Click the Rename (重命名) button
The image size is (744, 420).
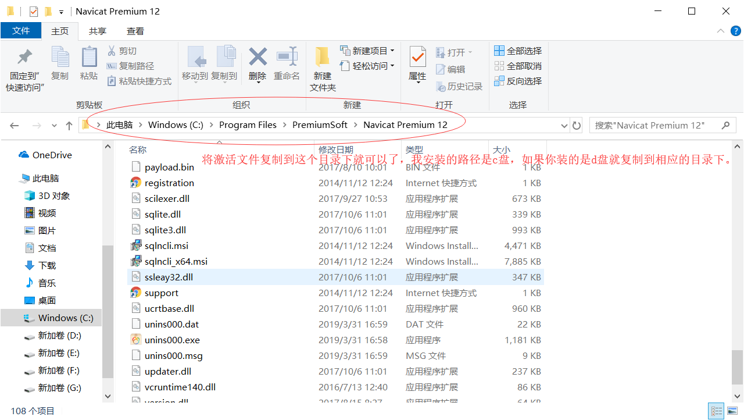[287, 63]
